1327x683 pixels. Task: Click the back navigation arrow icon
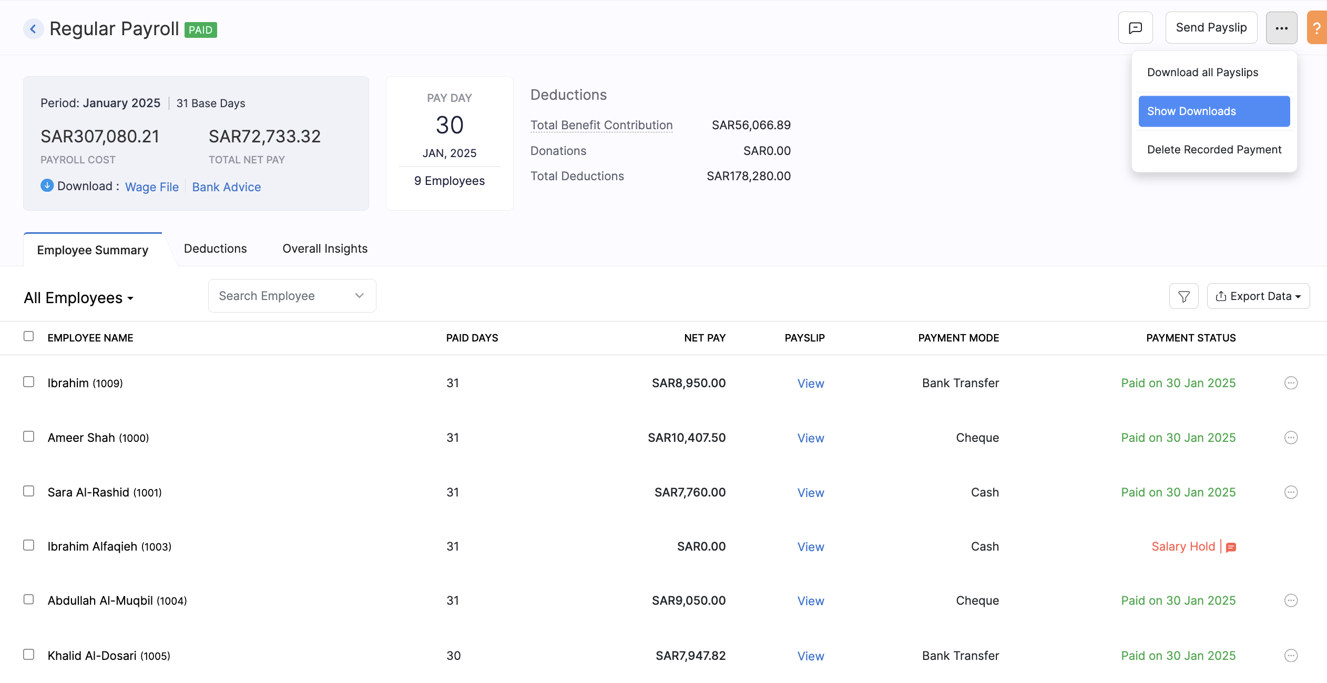(32, 27)
